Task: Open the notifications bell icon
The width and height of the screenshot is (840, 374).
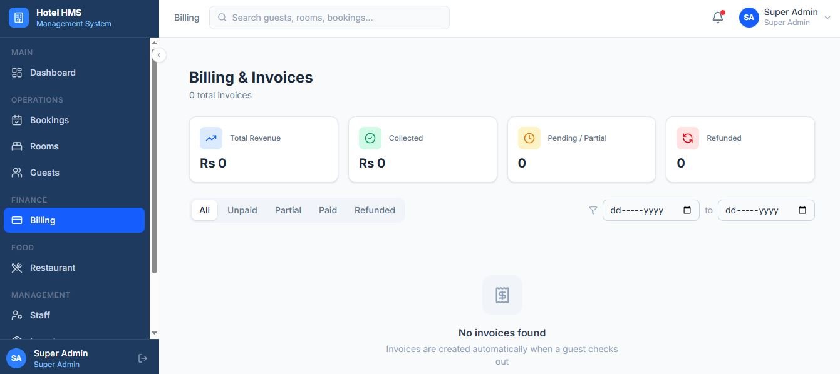Action: [718, 18]
